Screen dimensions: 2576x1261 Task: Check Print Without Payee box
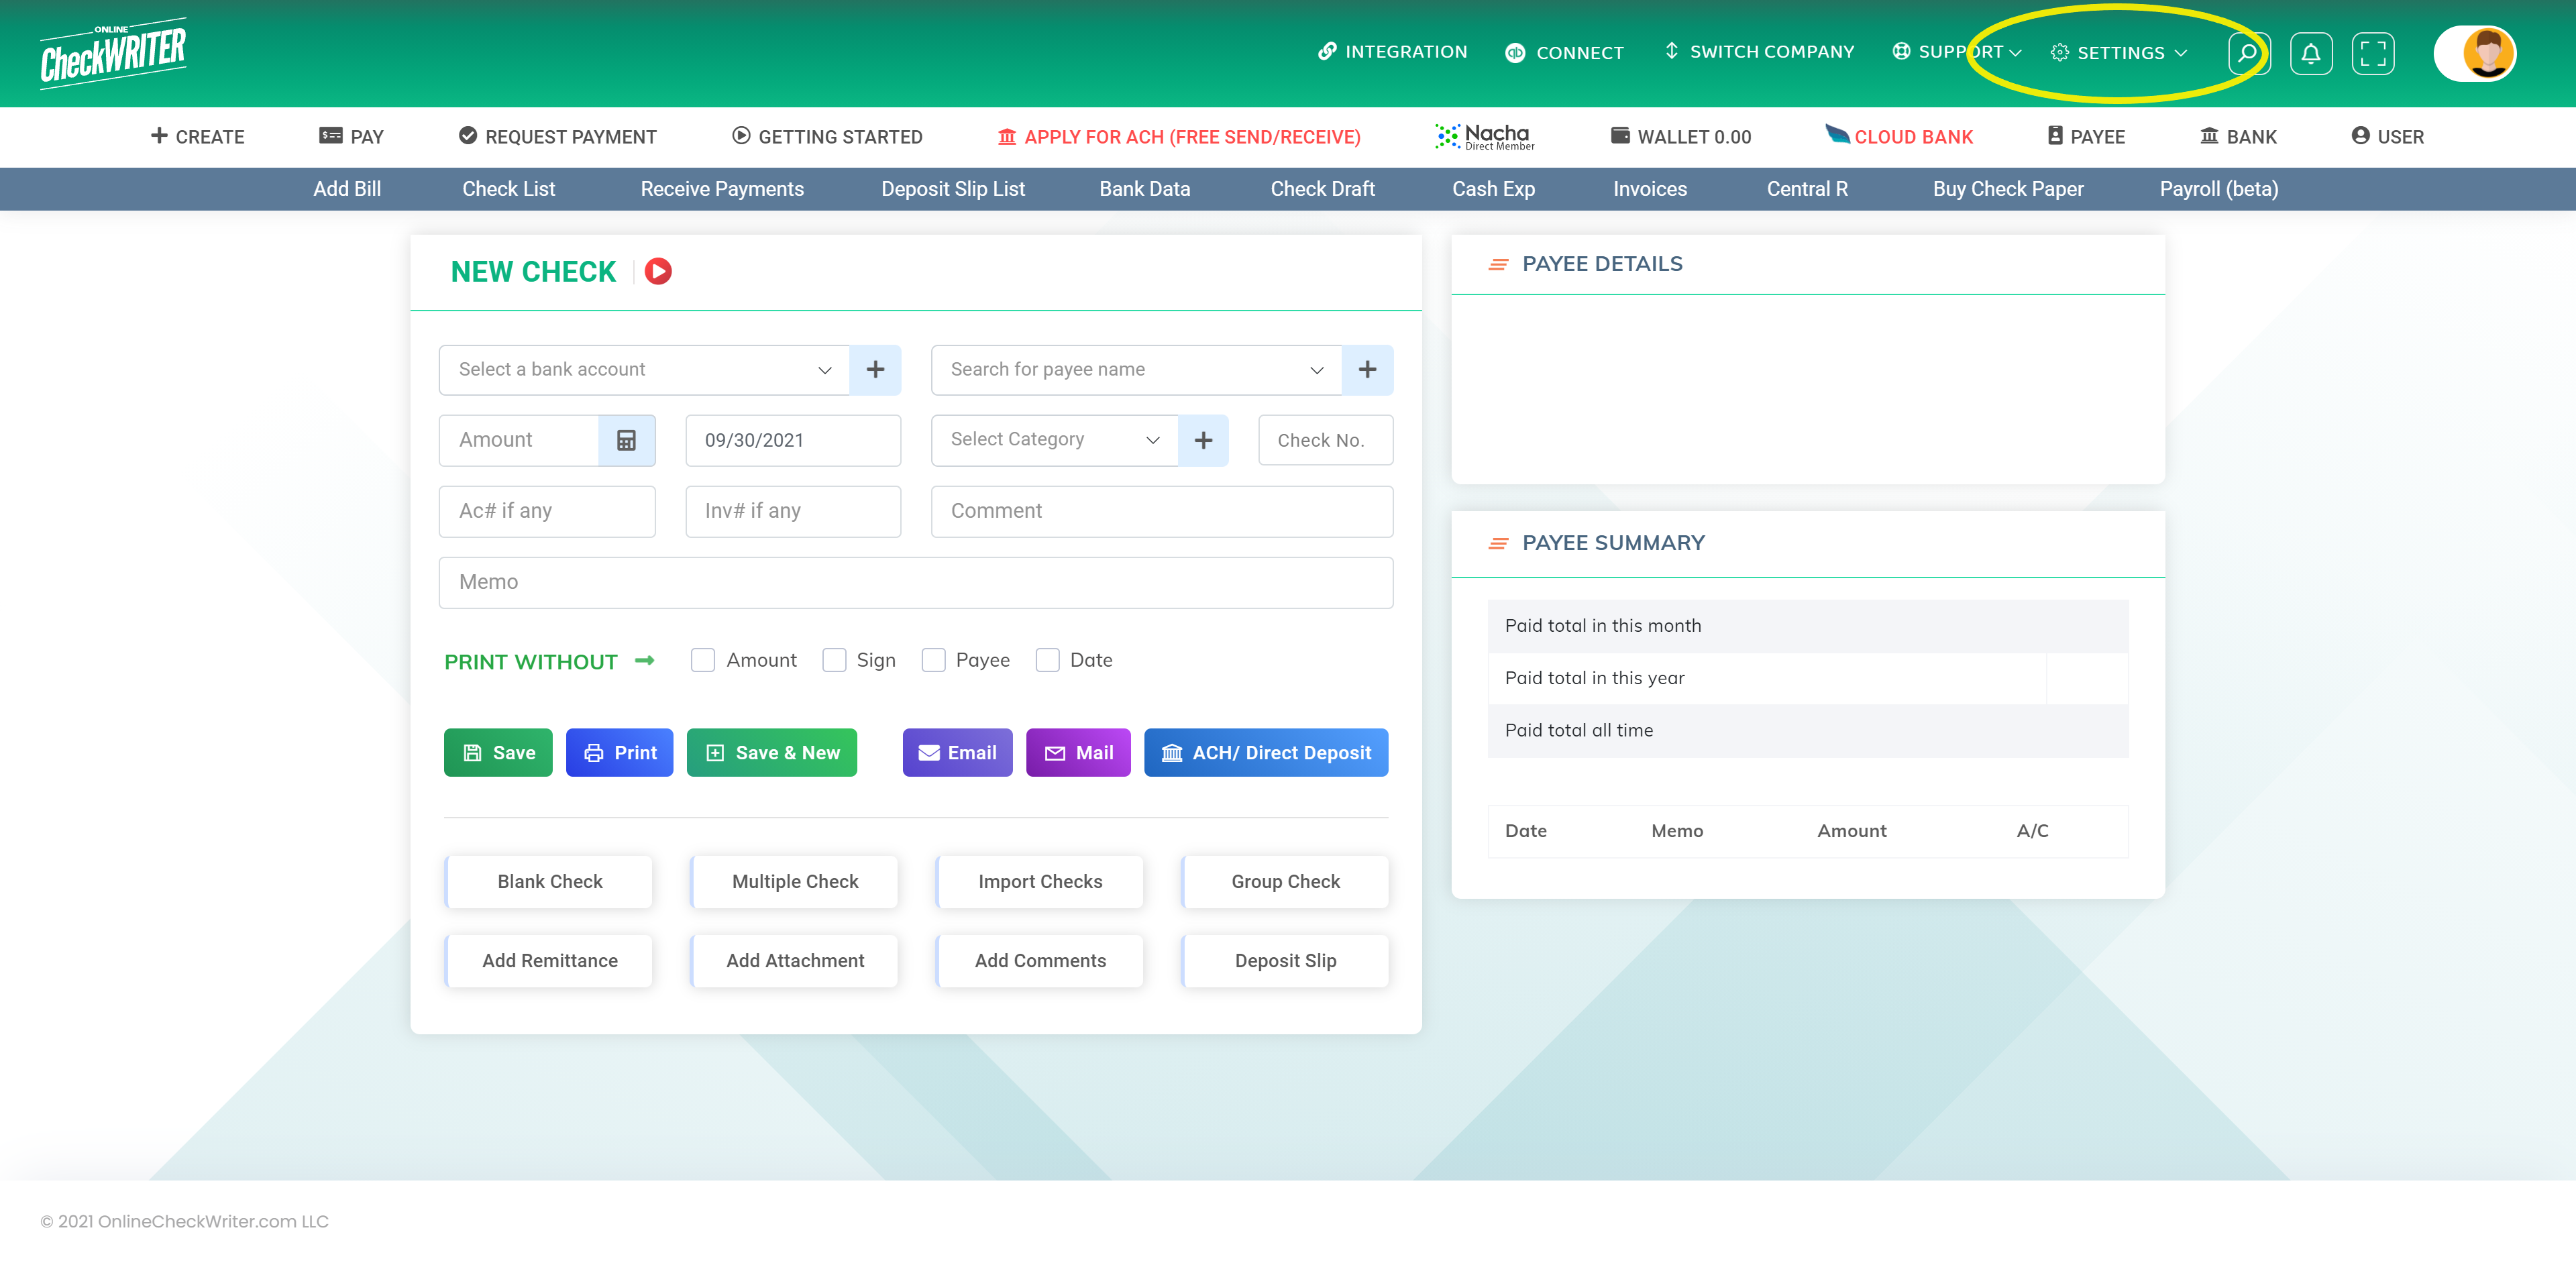click(x=933, y=660)
